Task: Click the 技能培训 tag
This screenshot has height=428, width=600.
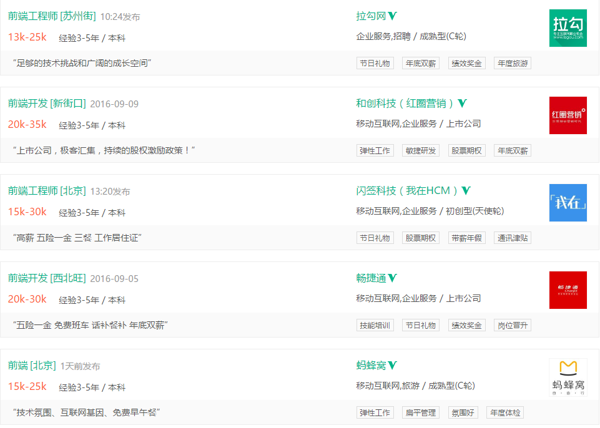Action: (x=375, y=325)
